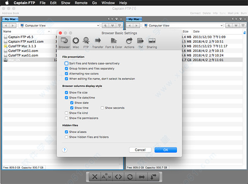
Task: Open the Window menu
Action: (x=108, y=3)
